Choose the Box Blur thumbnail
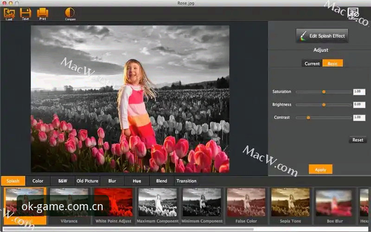This screenshot has width=371, height=232. [334, 206]
